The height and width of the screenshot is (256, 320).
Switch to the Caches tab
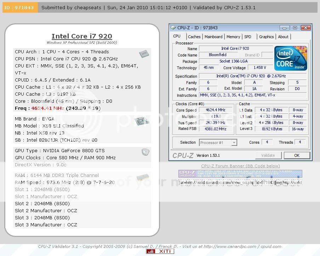[194, 37]
